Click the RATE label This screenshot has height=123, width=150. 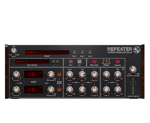point(33,82)
